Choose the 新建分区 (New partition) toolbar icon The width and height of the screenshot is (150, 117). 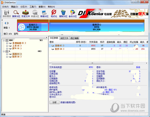point(44,14)
